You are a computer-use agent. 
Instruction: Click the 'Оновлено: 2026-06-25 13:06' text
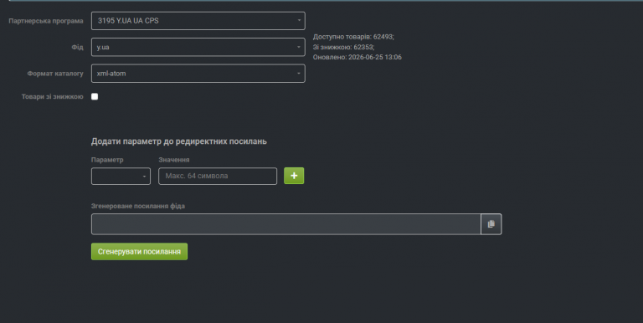358,58
